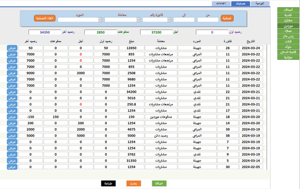Click the black طباعة print button
Image resolution: width=300 pixels, height=189 pixels.
108,184
